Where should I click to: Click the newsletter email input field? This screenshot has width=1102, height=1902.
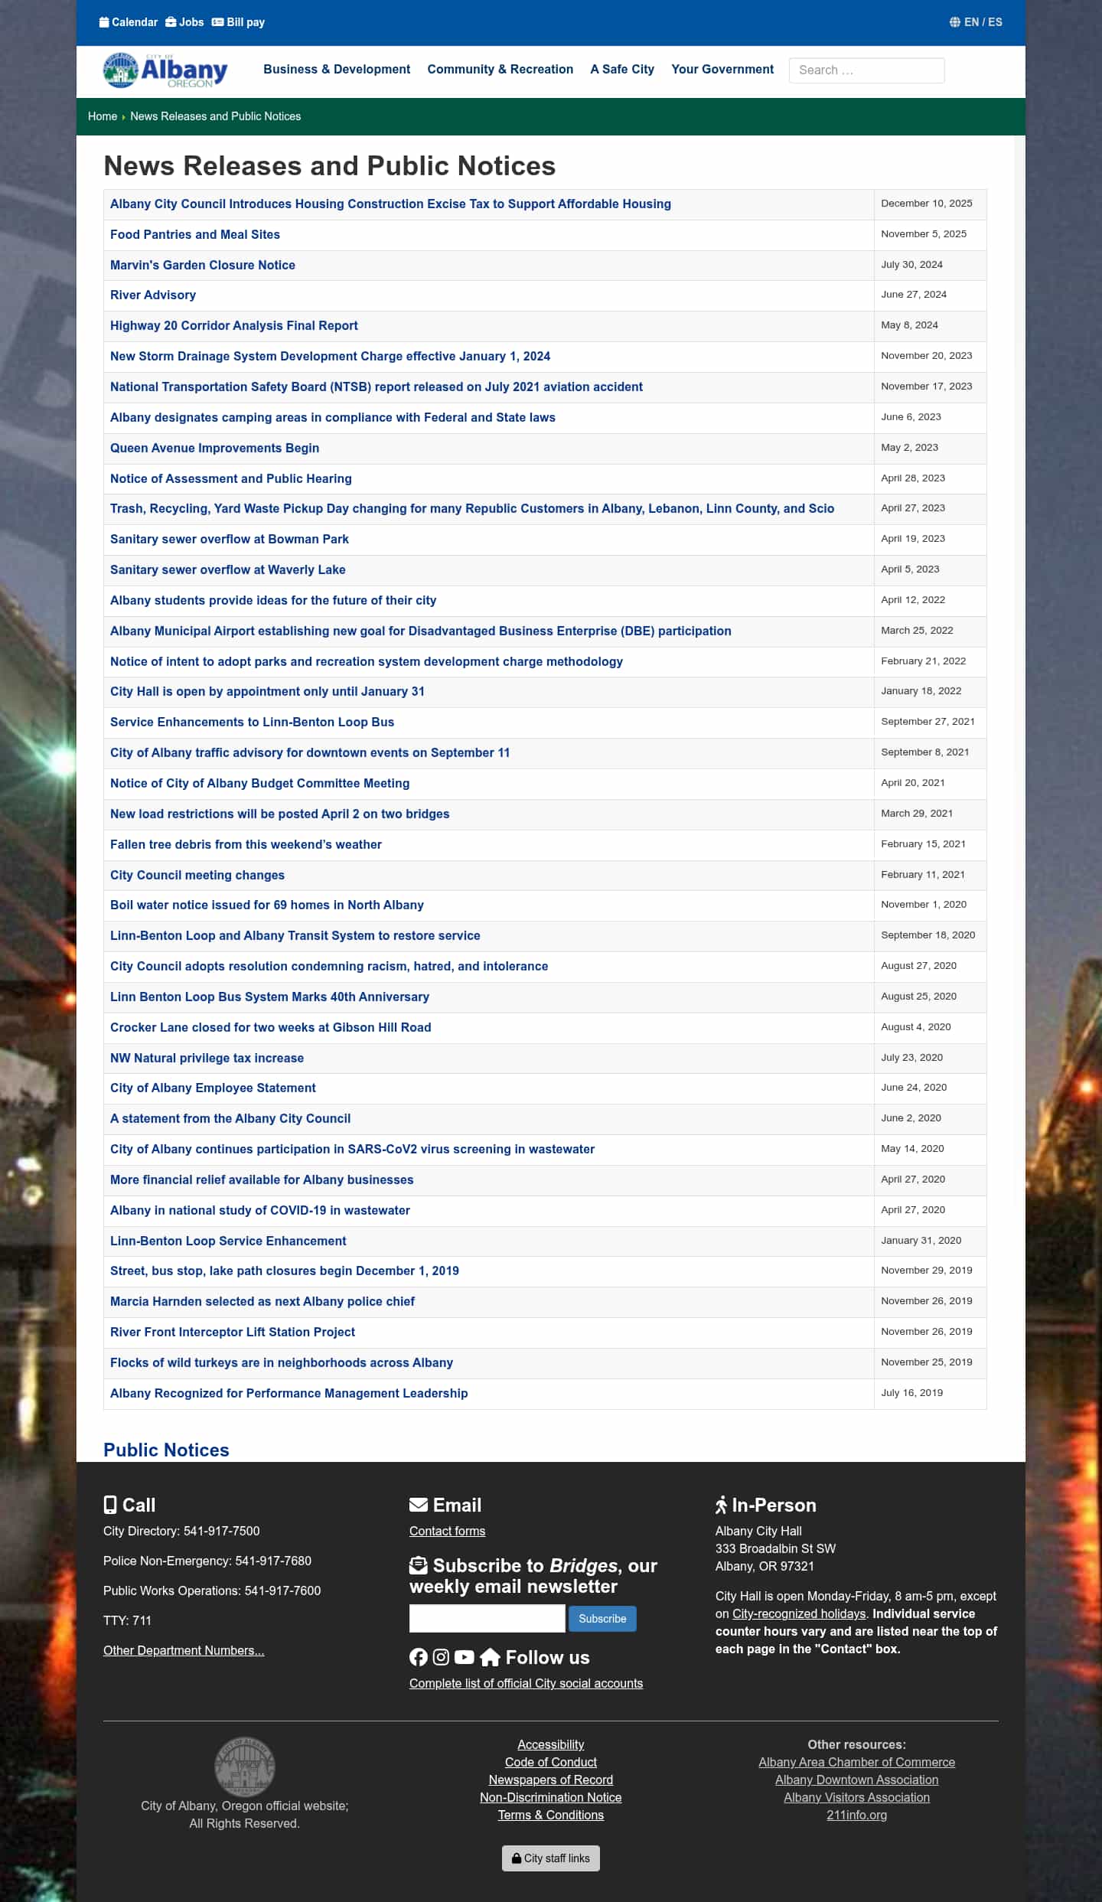click(487, 1619)
